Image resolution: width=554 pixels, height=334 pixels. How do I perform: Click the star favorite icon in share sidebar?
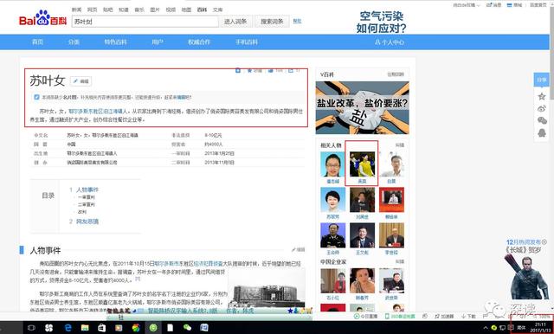[542, 96]
